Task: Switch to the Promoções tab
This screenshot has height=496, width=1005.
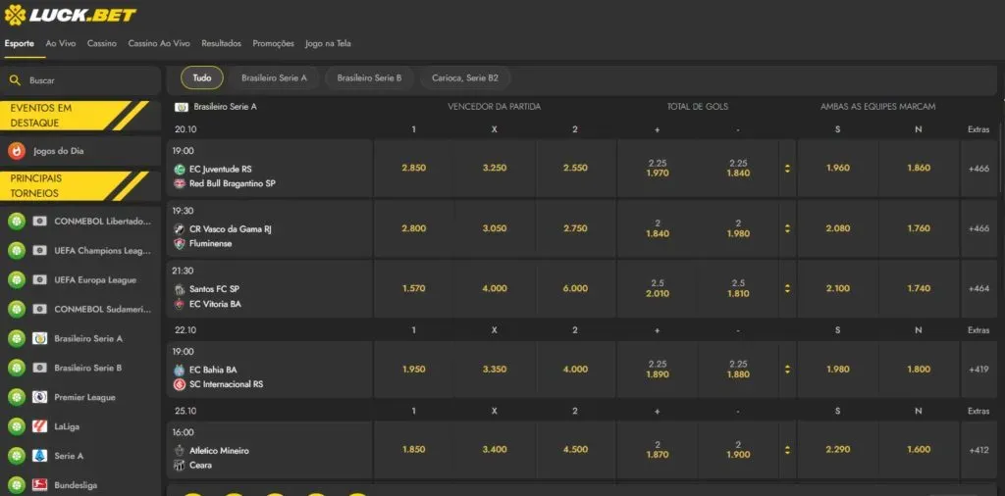Action: pos(273,43)
